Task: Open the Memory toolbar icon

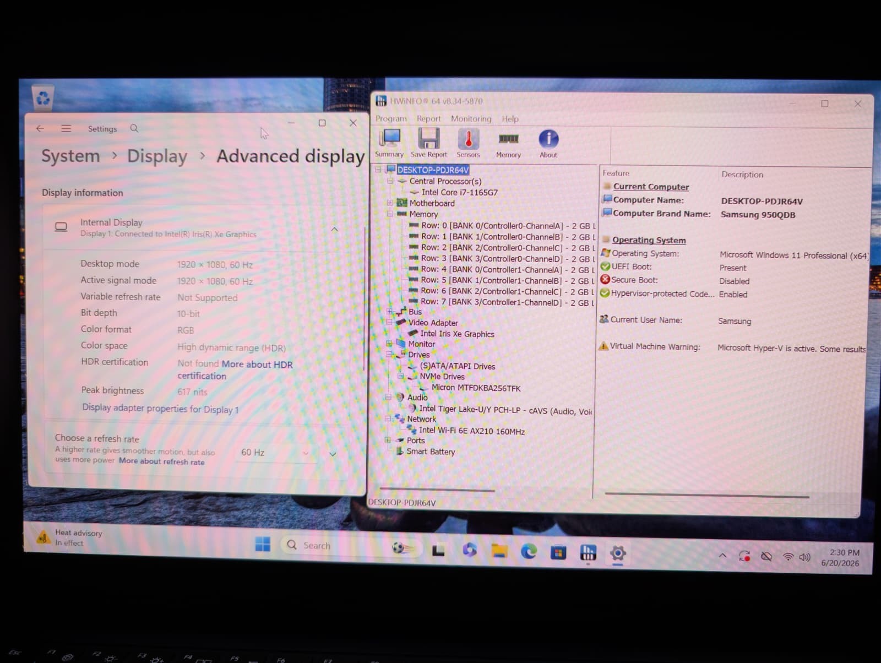Action: [508, 144]
